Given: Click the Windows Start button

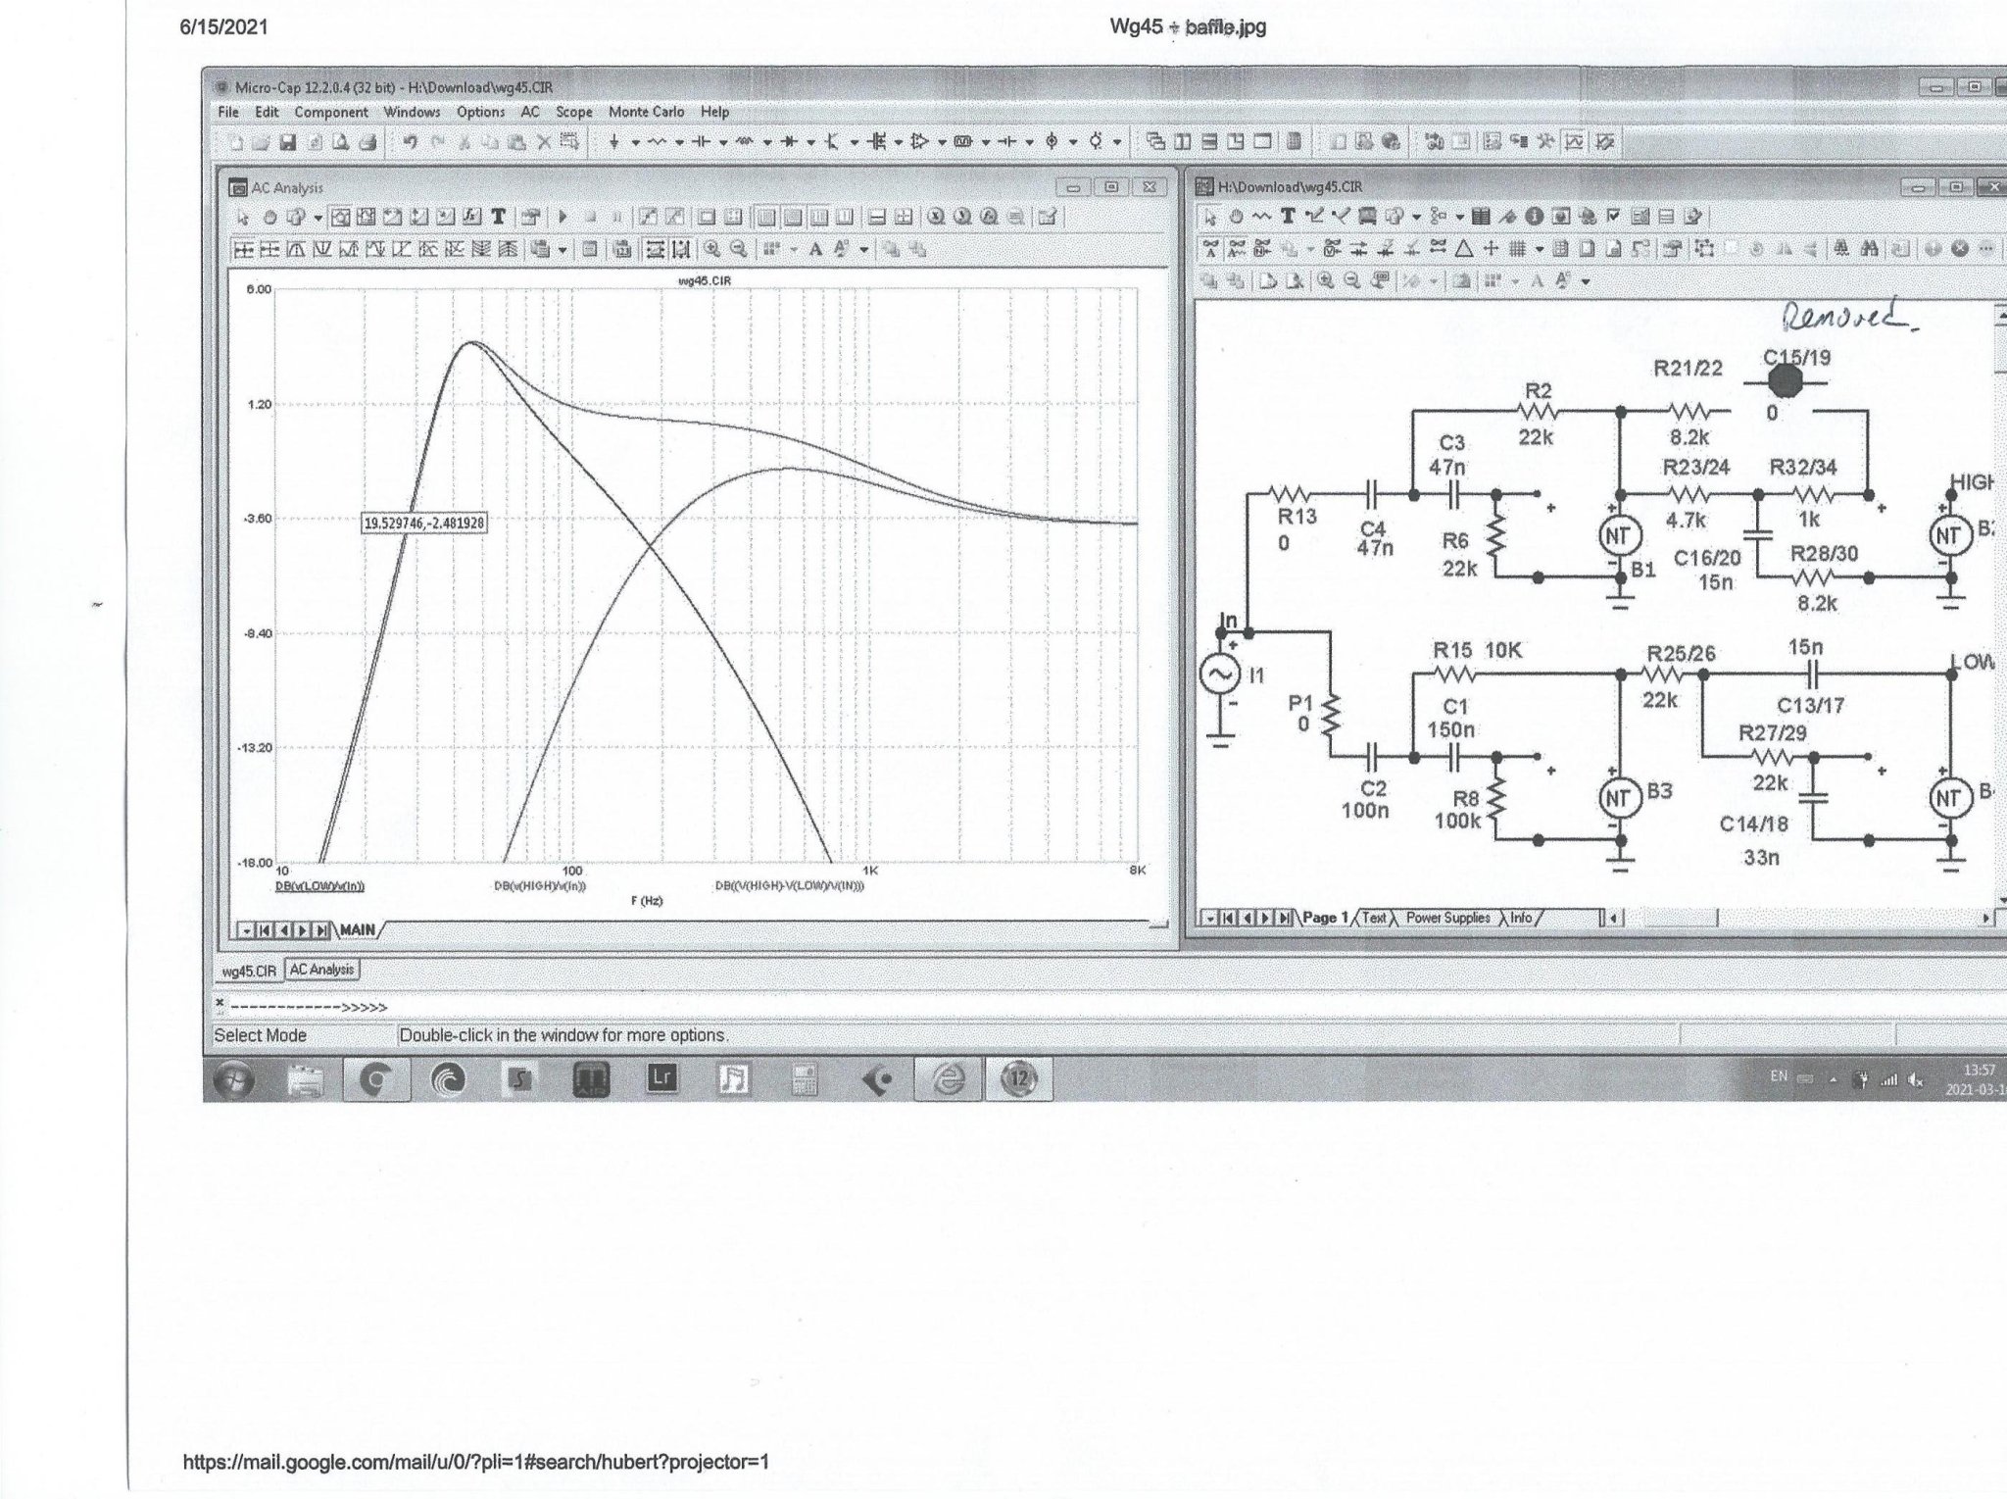Looking at the screenshot, I should 235,1079.
